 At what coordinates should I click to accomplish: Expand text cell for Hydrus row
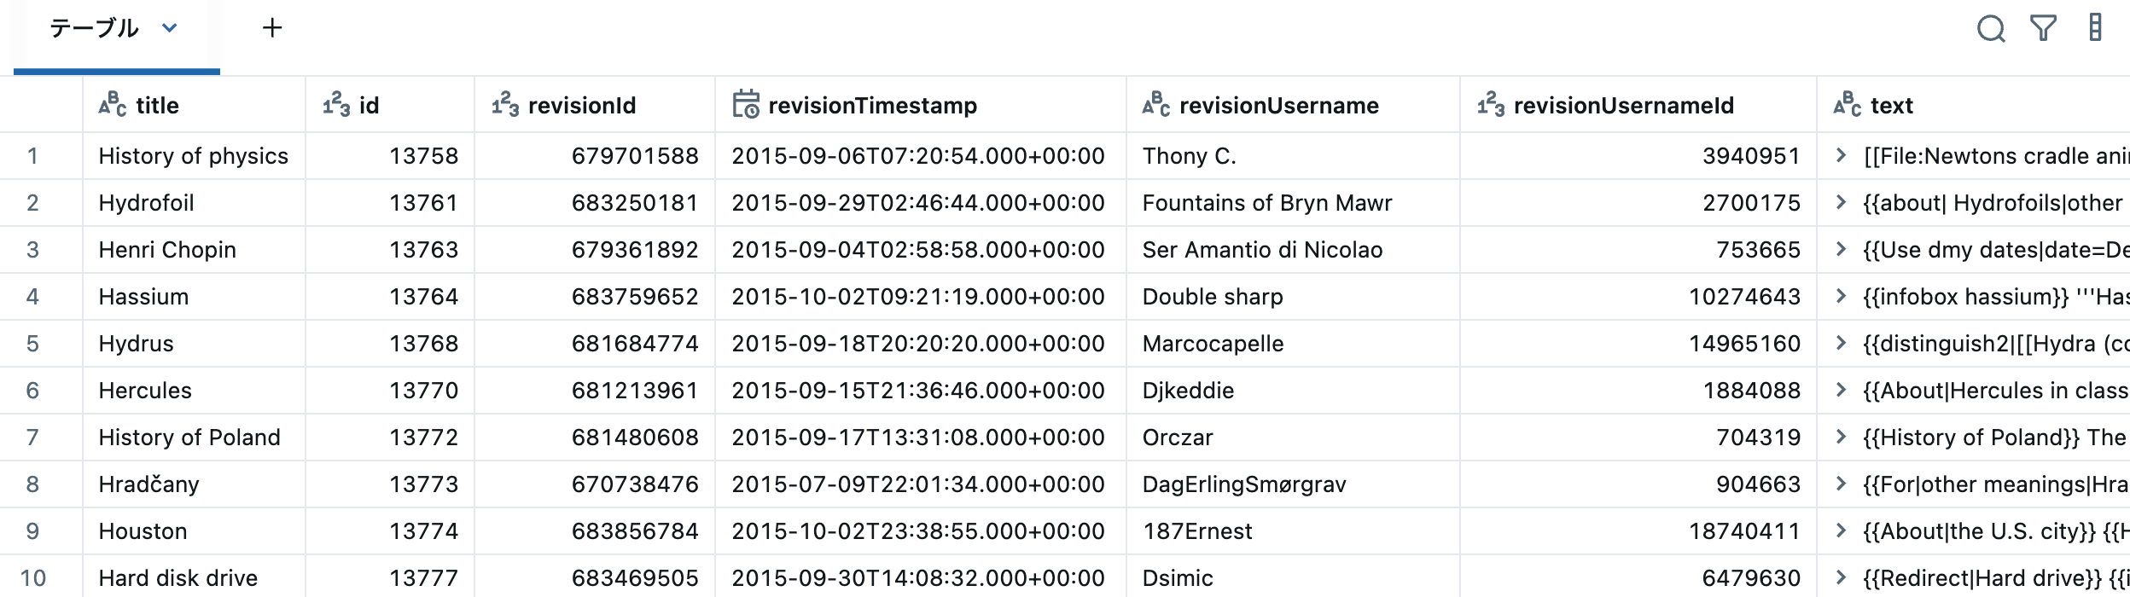(x=1841, y=343)
